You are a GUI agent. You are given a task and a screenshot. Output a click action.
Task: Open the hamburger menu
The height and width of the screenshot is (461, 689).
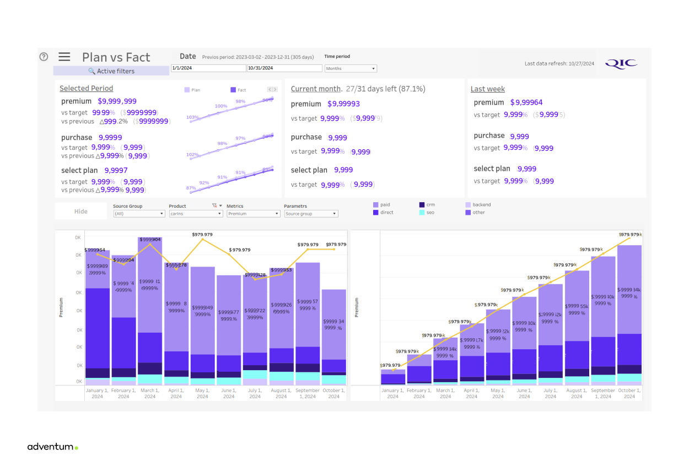(x=64, y=57)
